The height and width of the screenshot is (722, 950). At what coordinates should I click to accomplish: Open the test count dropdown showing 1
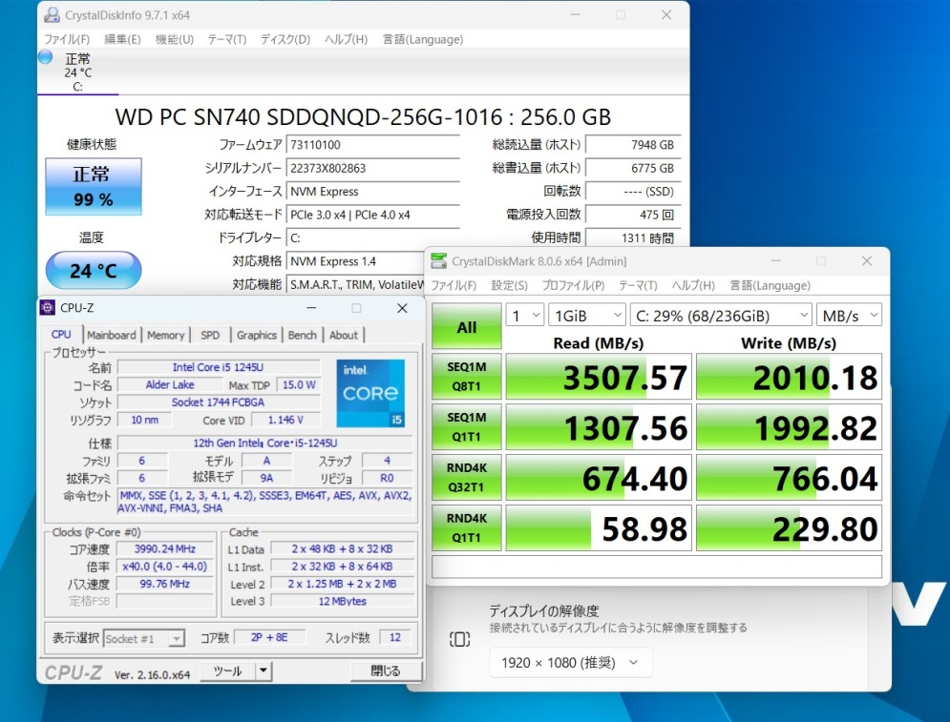[525, 315]
